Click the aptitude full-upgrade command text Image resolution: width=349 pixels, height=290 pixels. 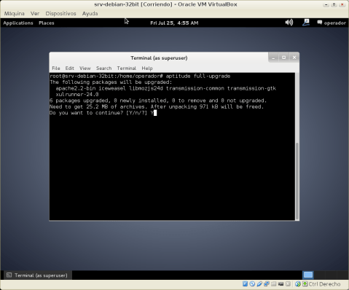pyautogui.click(x=198, y=76)
